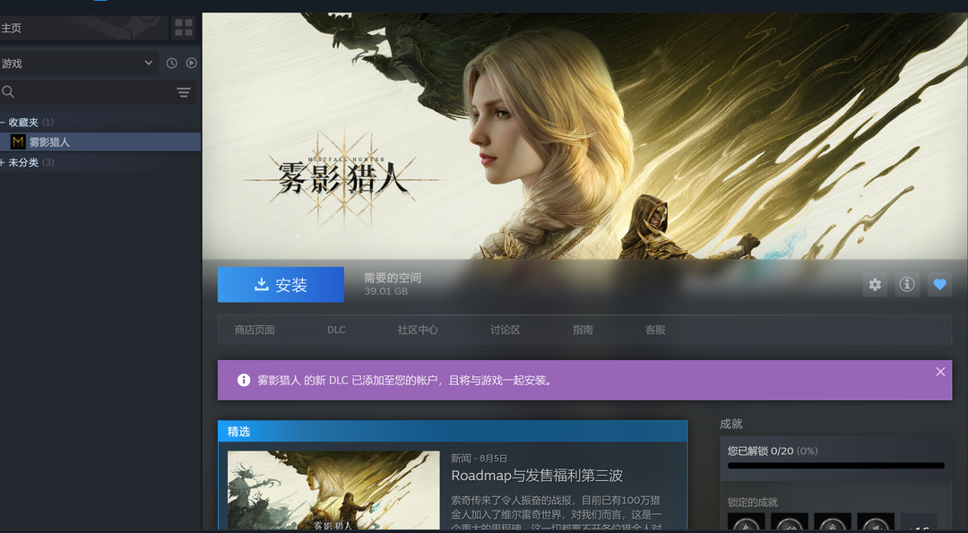The width and height of the screenshot is (968, 533).
Task: Show game info icon
Action: 907,284
